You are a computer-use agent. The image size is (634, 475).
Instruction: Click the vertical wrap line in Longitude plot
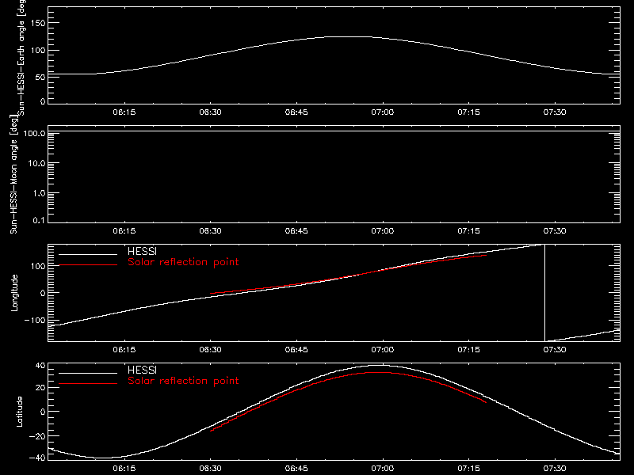tap(545, 293)
